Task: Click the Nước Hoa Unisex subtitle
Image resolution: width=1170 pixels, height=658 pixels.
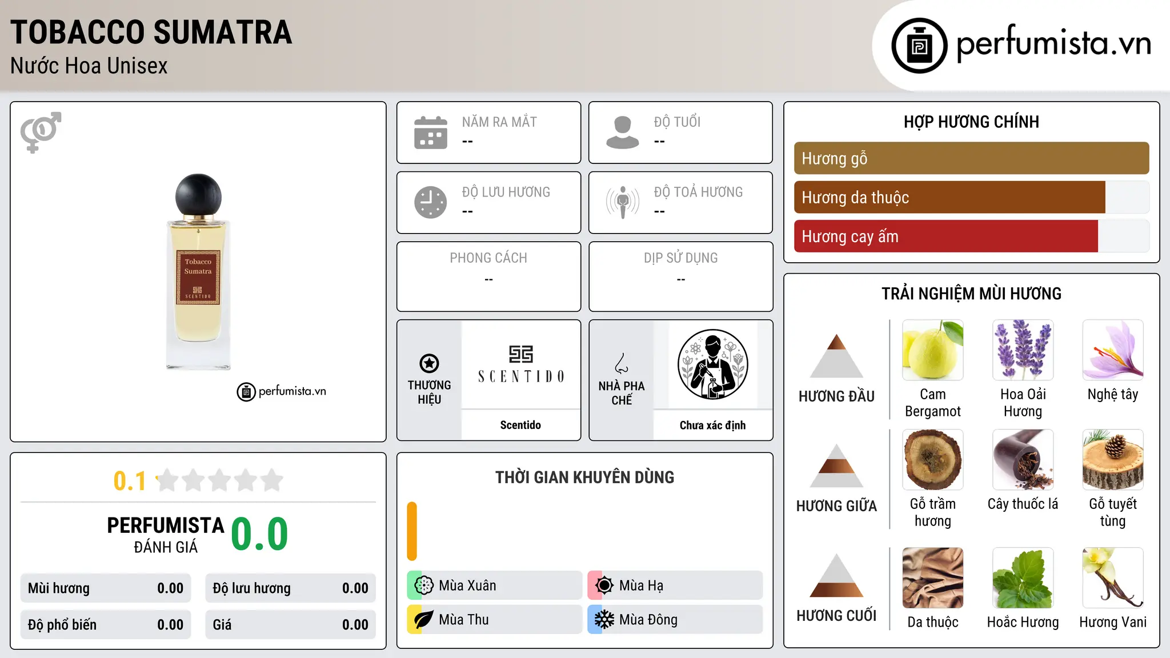Action: (x=89, y=66)
